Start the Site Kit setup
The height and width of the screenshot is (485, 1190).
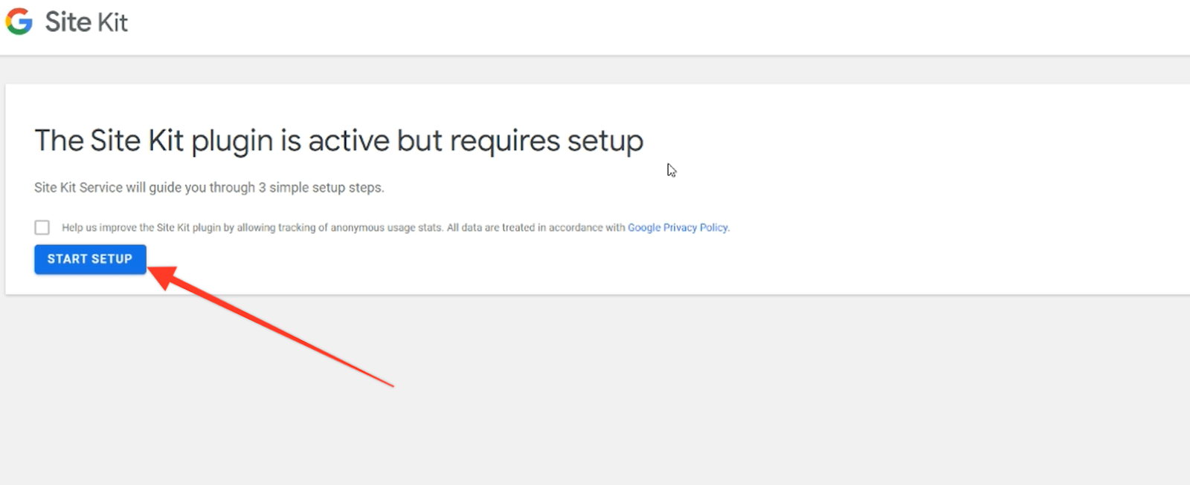[90, 259]
